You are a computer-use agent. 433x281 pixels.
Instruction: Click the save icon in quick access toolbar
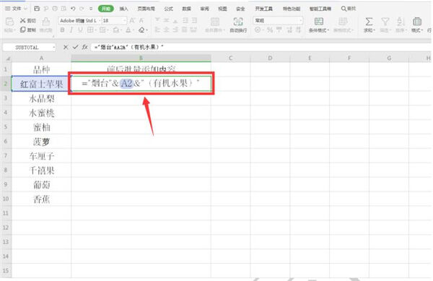(x=37, y=9)
